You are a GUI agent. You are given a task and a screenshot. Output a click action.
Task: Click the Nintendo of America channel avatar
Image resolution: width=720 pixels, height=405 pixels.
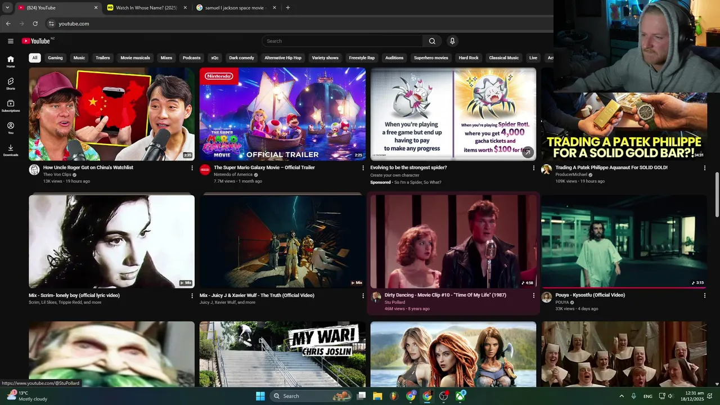pyautogui.click(x=205, y=170)
